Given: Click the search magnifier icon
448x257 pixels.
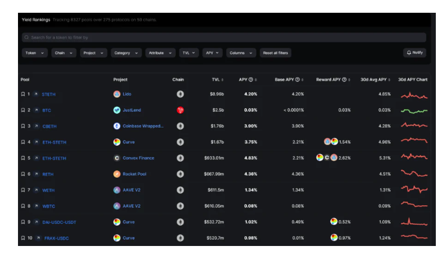Looking at the screenshot, I should pos(27,37).
